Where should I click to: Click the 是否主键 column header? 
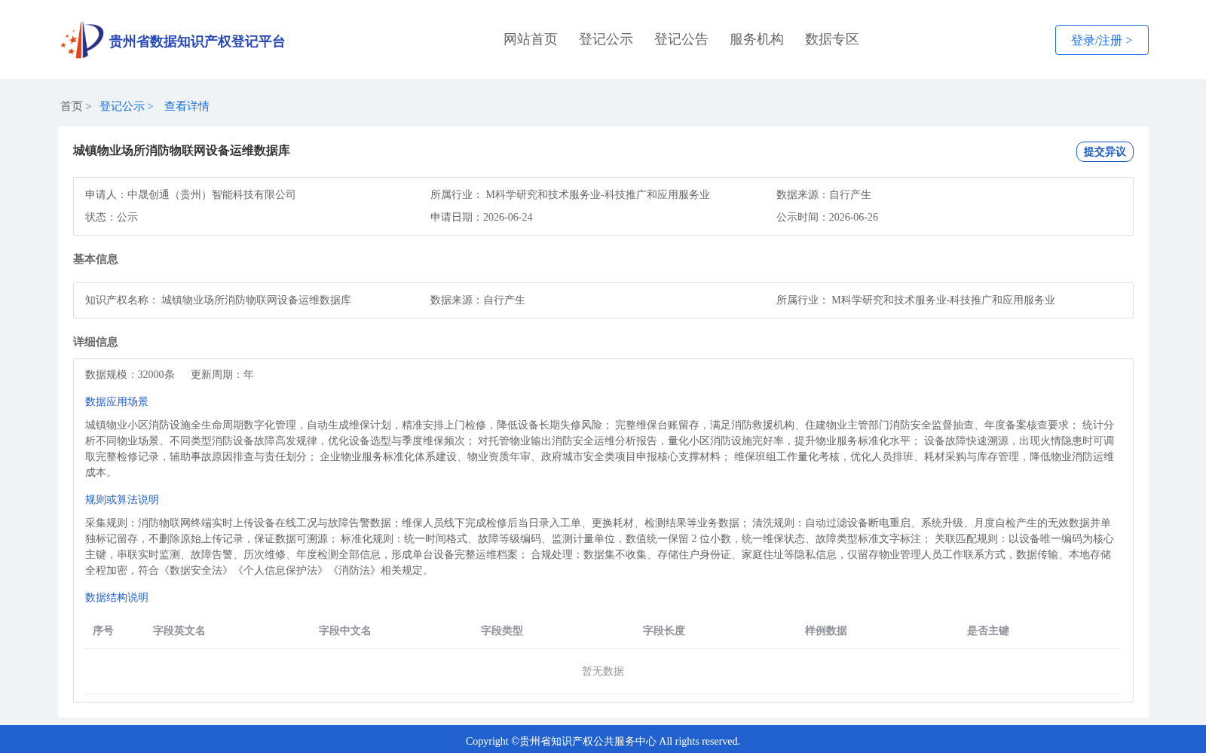pyautogui.click(x=988, y=630)
